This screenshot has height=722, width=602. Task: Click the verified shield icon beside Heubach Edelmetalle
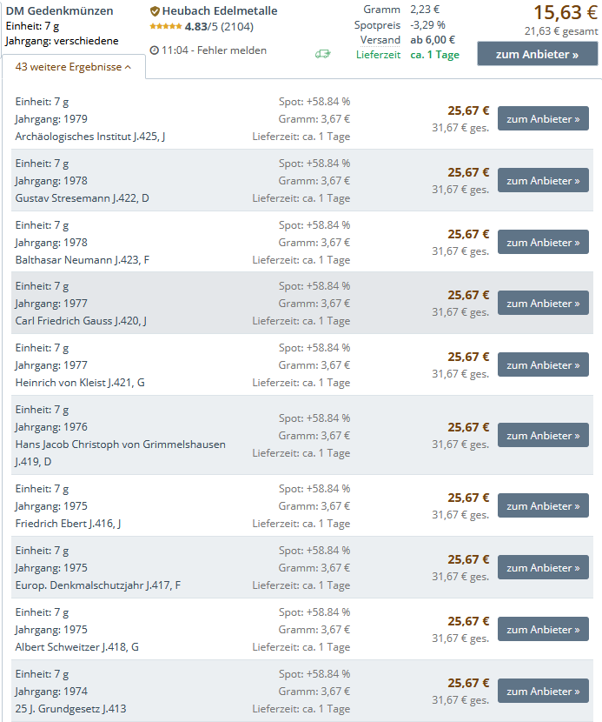155,11
